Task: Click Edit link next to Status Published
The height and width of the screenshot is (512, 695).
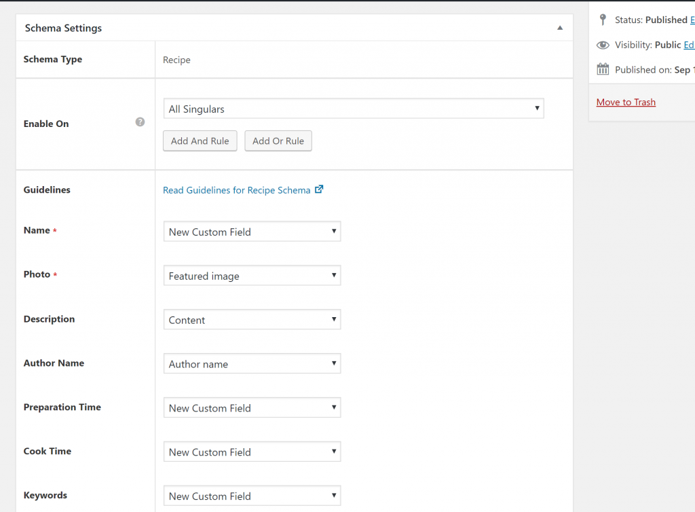Action: pos(692,20)
